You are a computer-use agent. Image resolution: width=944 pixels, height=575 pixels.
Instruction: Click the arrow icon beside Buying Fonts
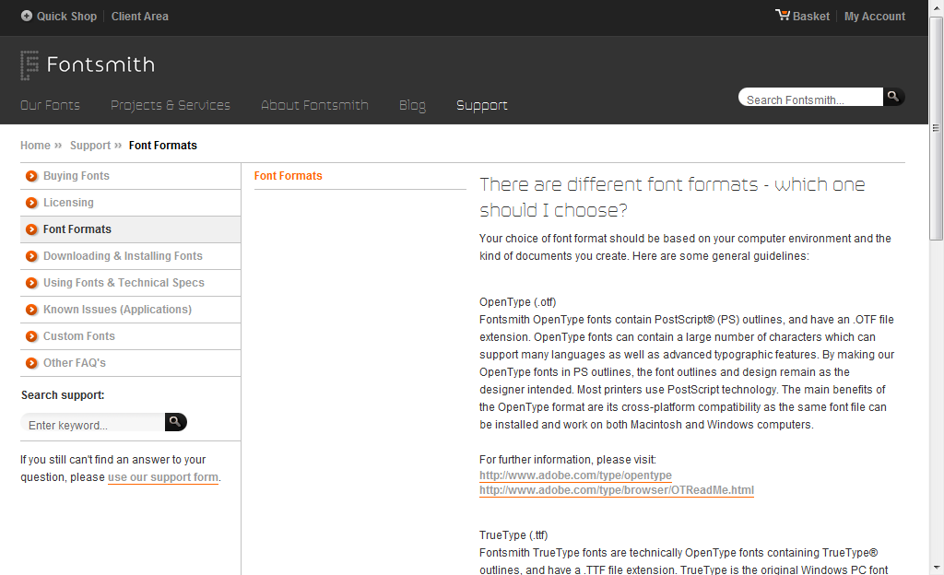coord(31,176)
